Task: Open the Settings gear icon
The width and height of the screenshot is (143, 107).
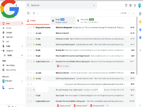Action: (x=130, y=5)
